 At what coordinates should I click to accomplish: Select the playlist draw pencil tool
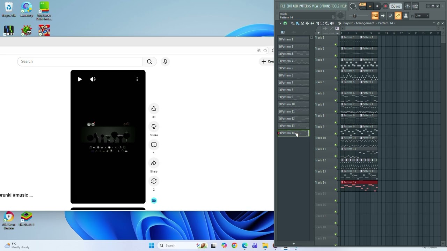(x=293, y=23)
